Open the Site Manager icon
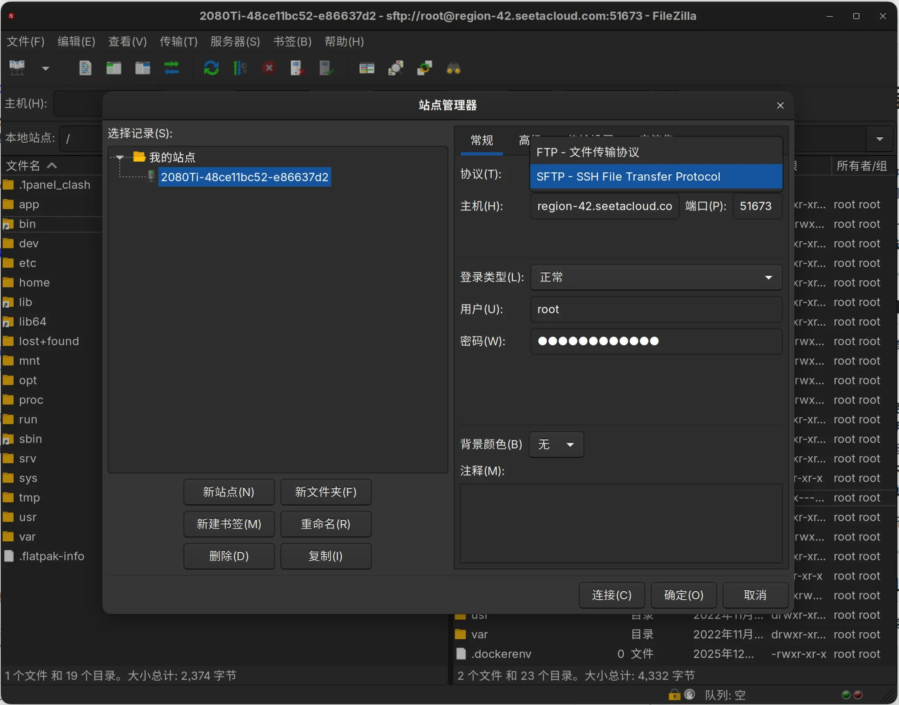 coord(17,68)
